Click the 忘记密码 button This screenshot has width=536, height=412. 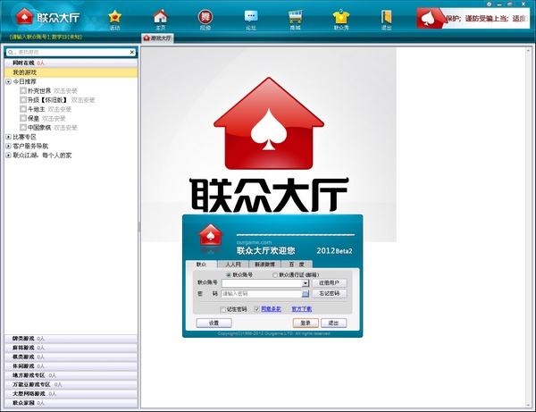pyautogui.click(x=329, y=294)
